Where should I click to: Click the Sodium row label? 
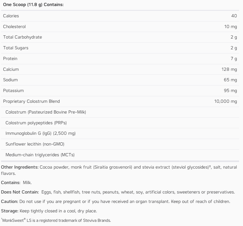(10, 80)
